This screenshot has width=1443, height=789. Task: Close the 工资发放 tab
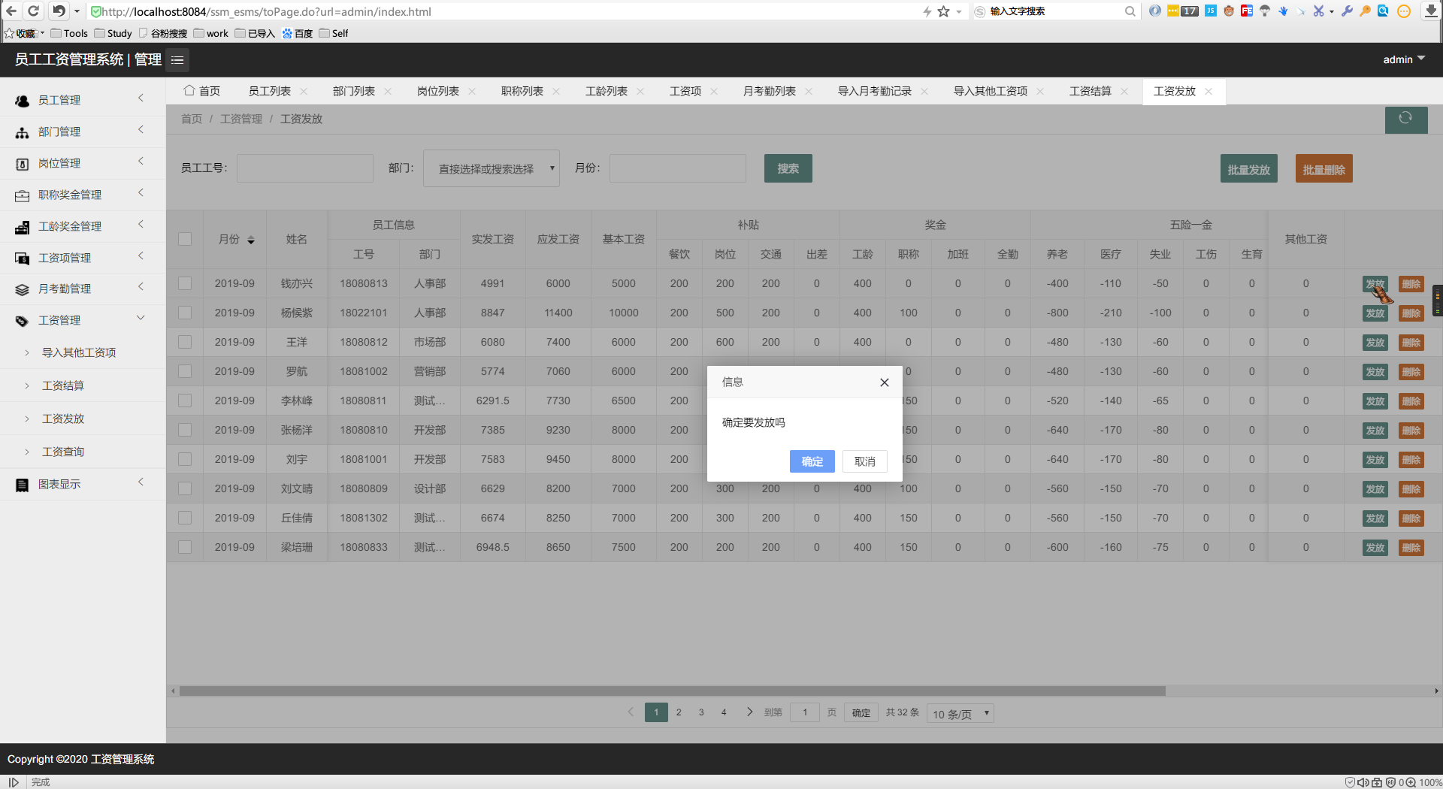[1209, 92]
